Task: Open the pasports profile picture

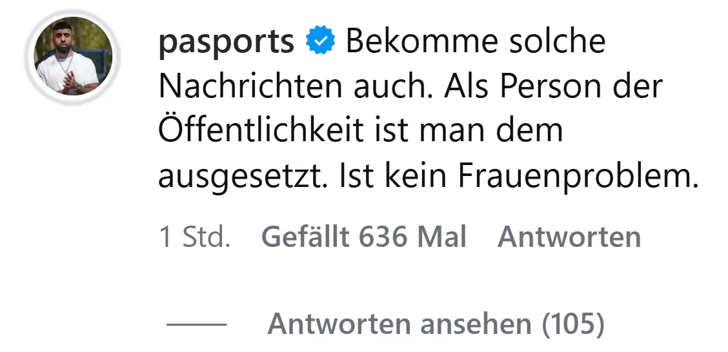Action: pyautogui.click(x=73, y=56)
